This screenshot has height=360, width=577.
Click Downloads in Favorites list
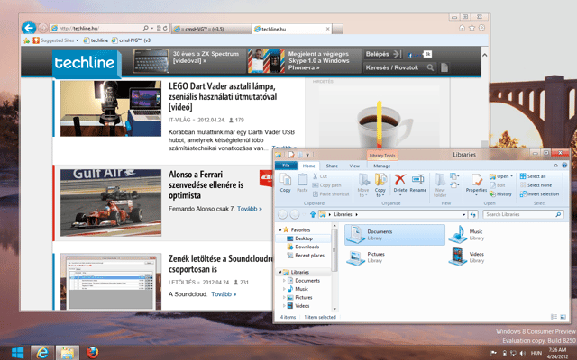(x=303, y=247)
